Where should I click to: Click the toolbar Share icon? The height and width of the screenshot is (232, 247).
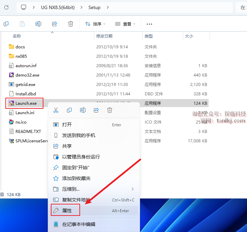point(55,24)
